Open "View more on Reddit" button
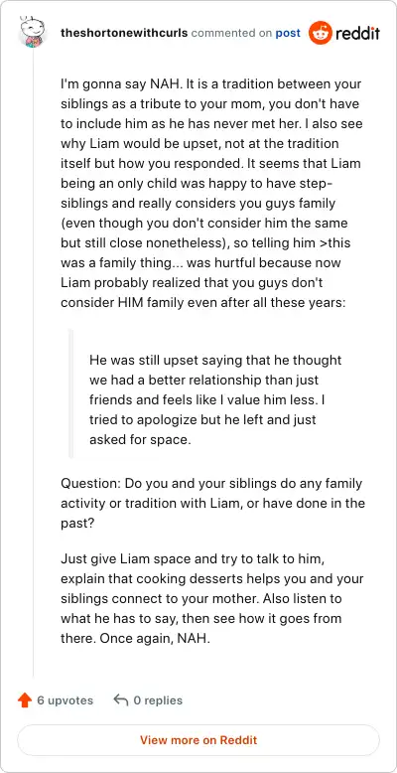Viewport: 397px width, 773px height. [x=198, y=740]
